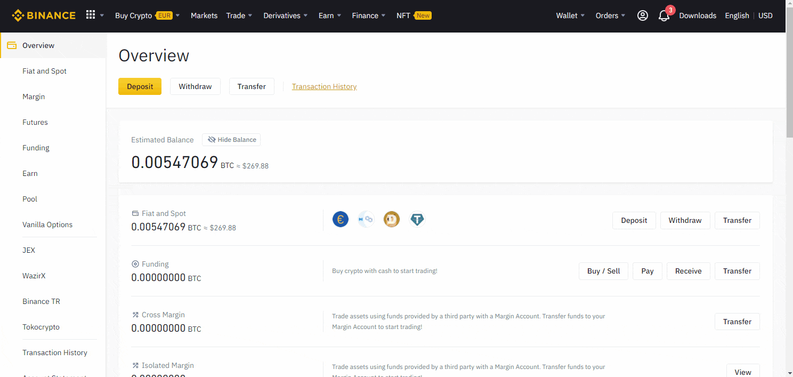Click the Tether coin icon

(x=417, y=219)
